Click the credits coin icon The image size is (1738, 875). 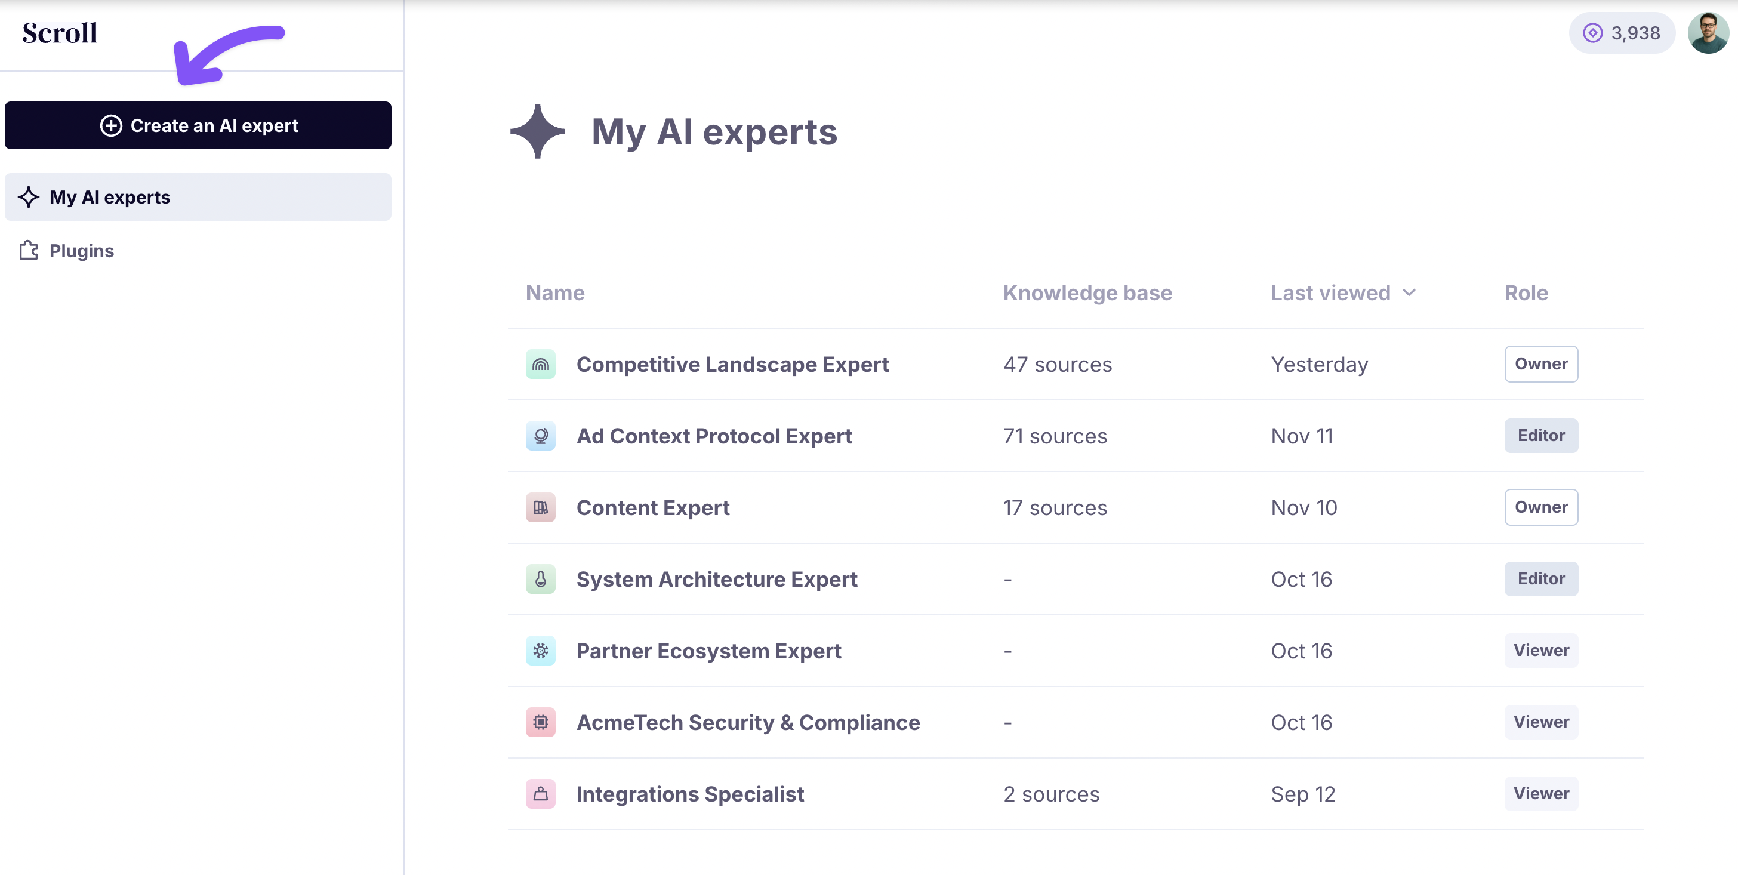(x=1592, y=33)
